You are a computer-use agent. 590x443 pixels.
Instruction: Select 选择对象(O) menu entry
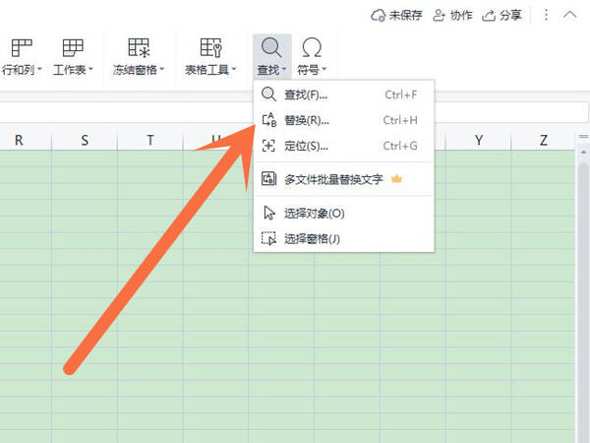(x=344, y=214)
